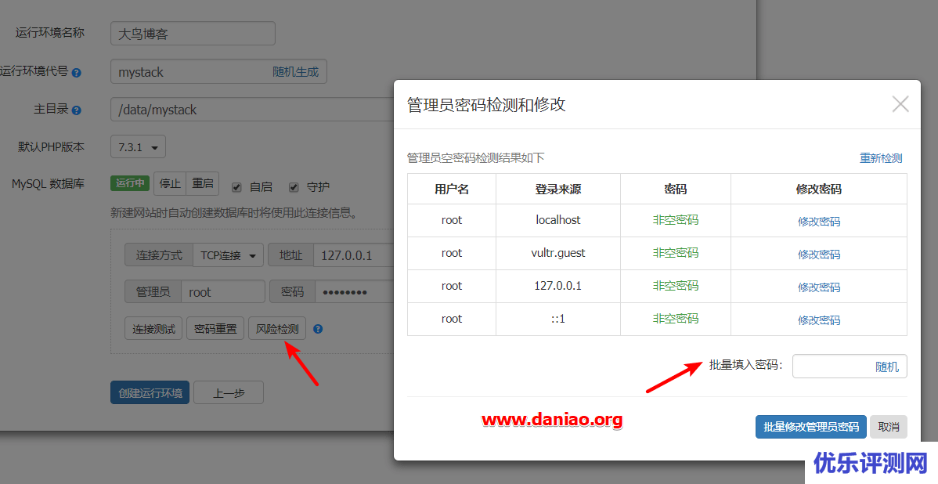Toggle the 自启 checkbox

point(236,187)
